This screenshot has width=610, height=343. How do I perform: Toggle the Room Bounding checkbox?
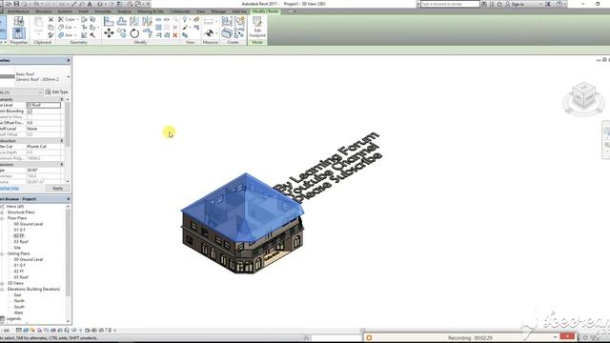click(x=30, y=111)
